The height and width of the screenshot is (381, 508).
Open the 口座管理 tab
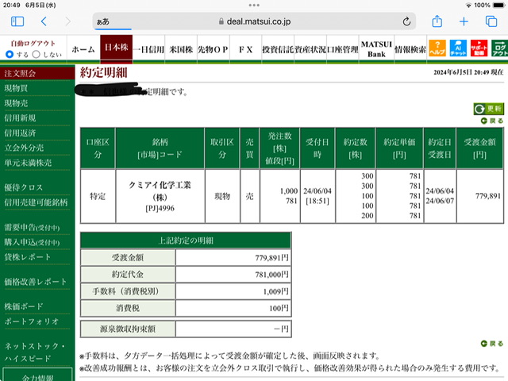tap(343, 49)
